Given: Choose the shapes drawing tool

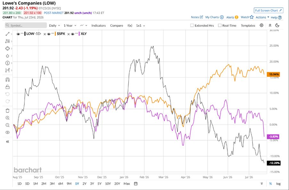Looking at the screenshot, I should (x=7, y=49).
